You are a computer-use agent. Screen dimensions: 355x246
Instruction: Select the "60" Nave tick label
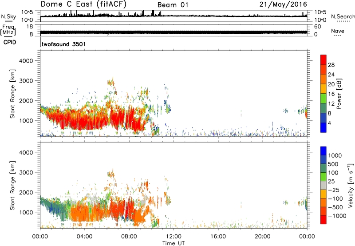tap(317, 27)
